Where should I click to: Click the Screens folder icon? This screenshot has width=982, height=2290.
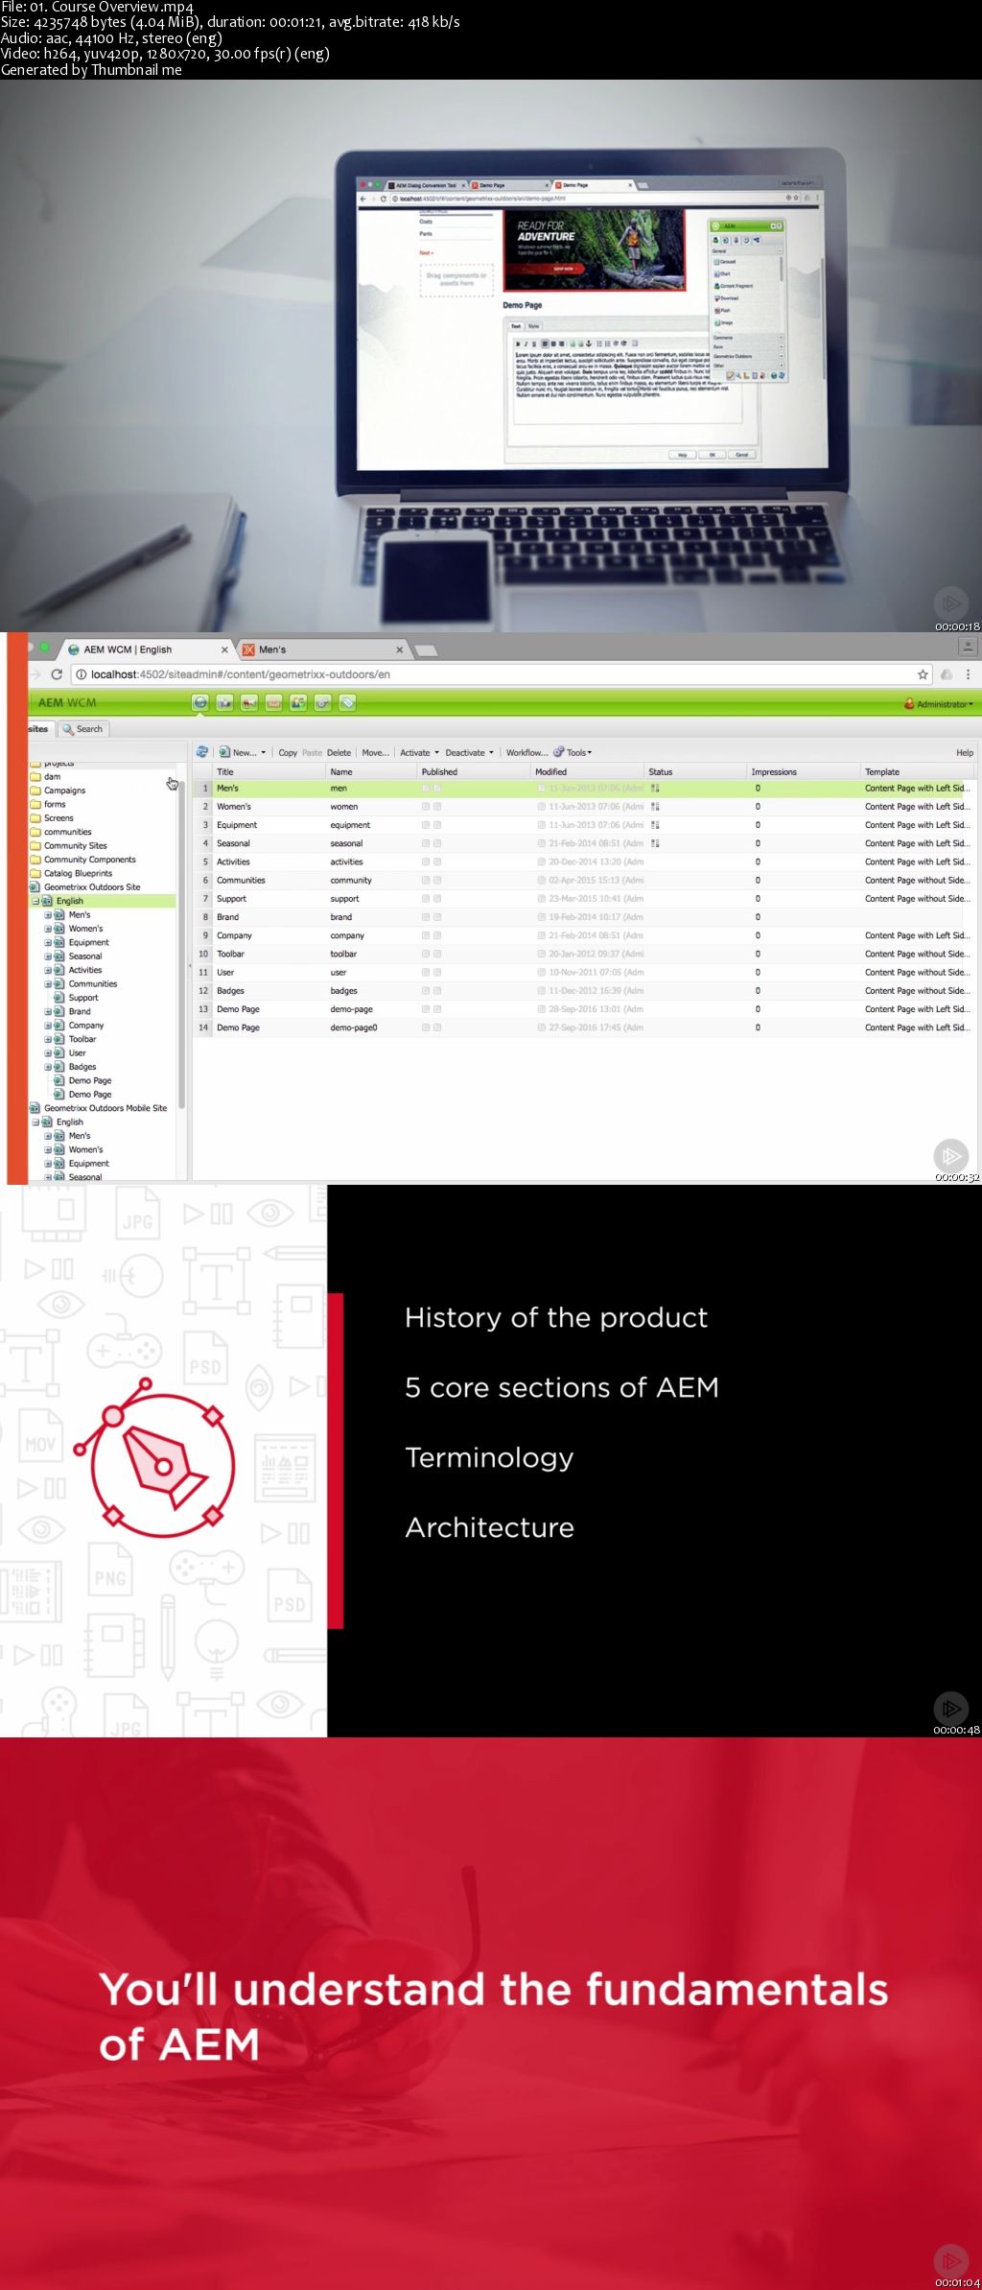coord(35,818)
